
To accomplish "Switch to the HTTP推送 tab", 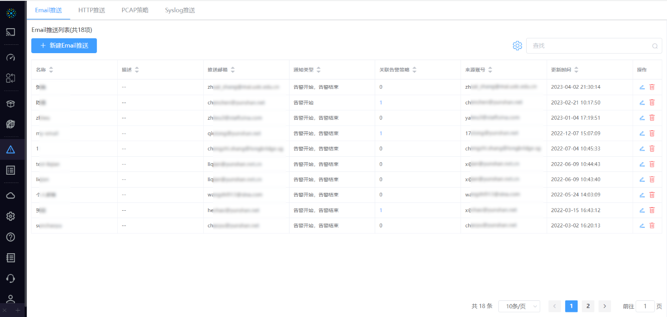I will tap(91, 10).
